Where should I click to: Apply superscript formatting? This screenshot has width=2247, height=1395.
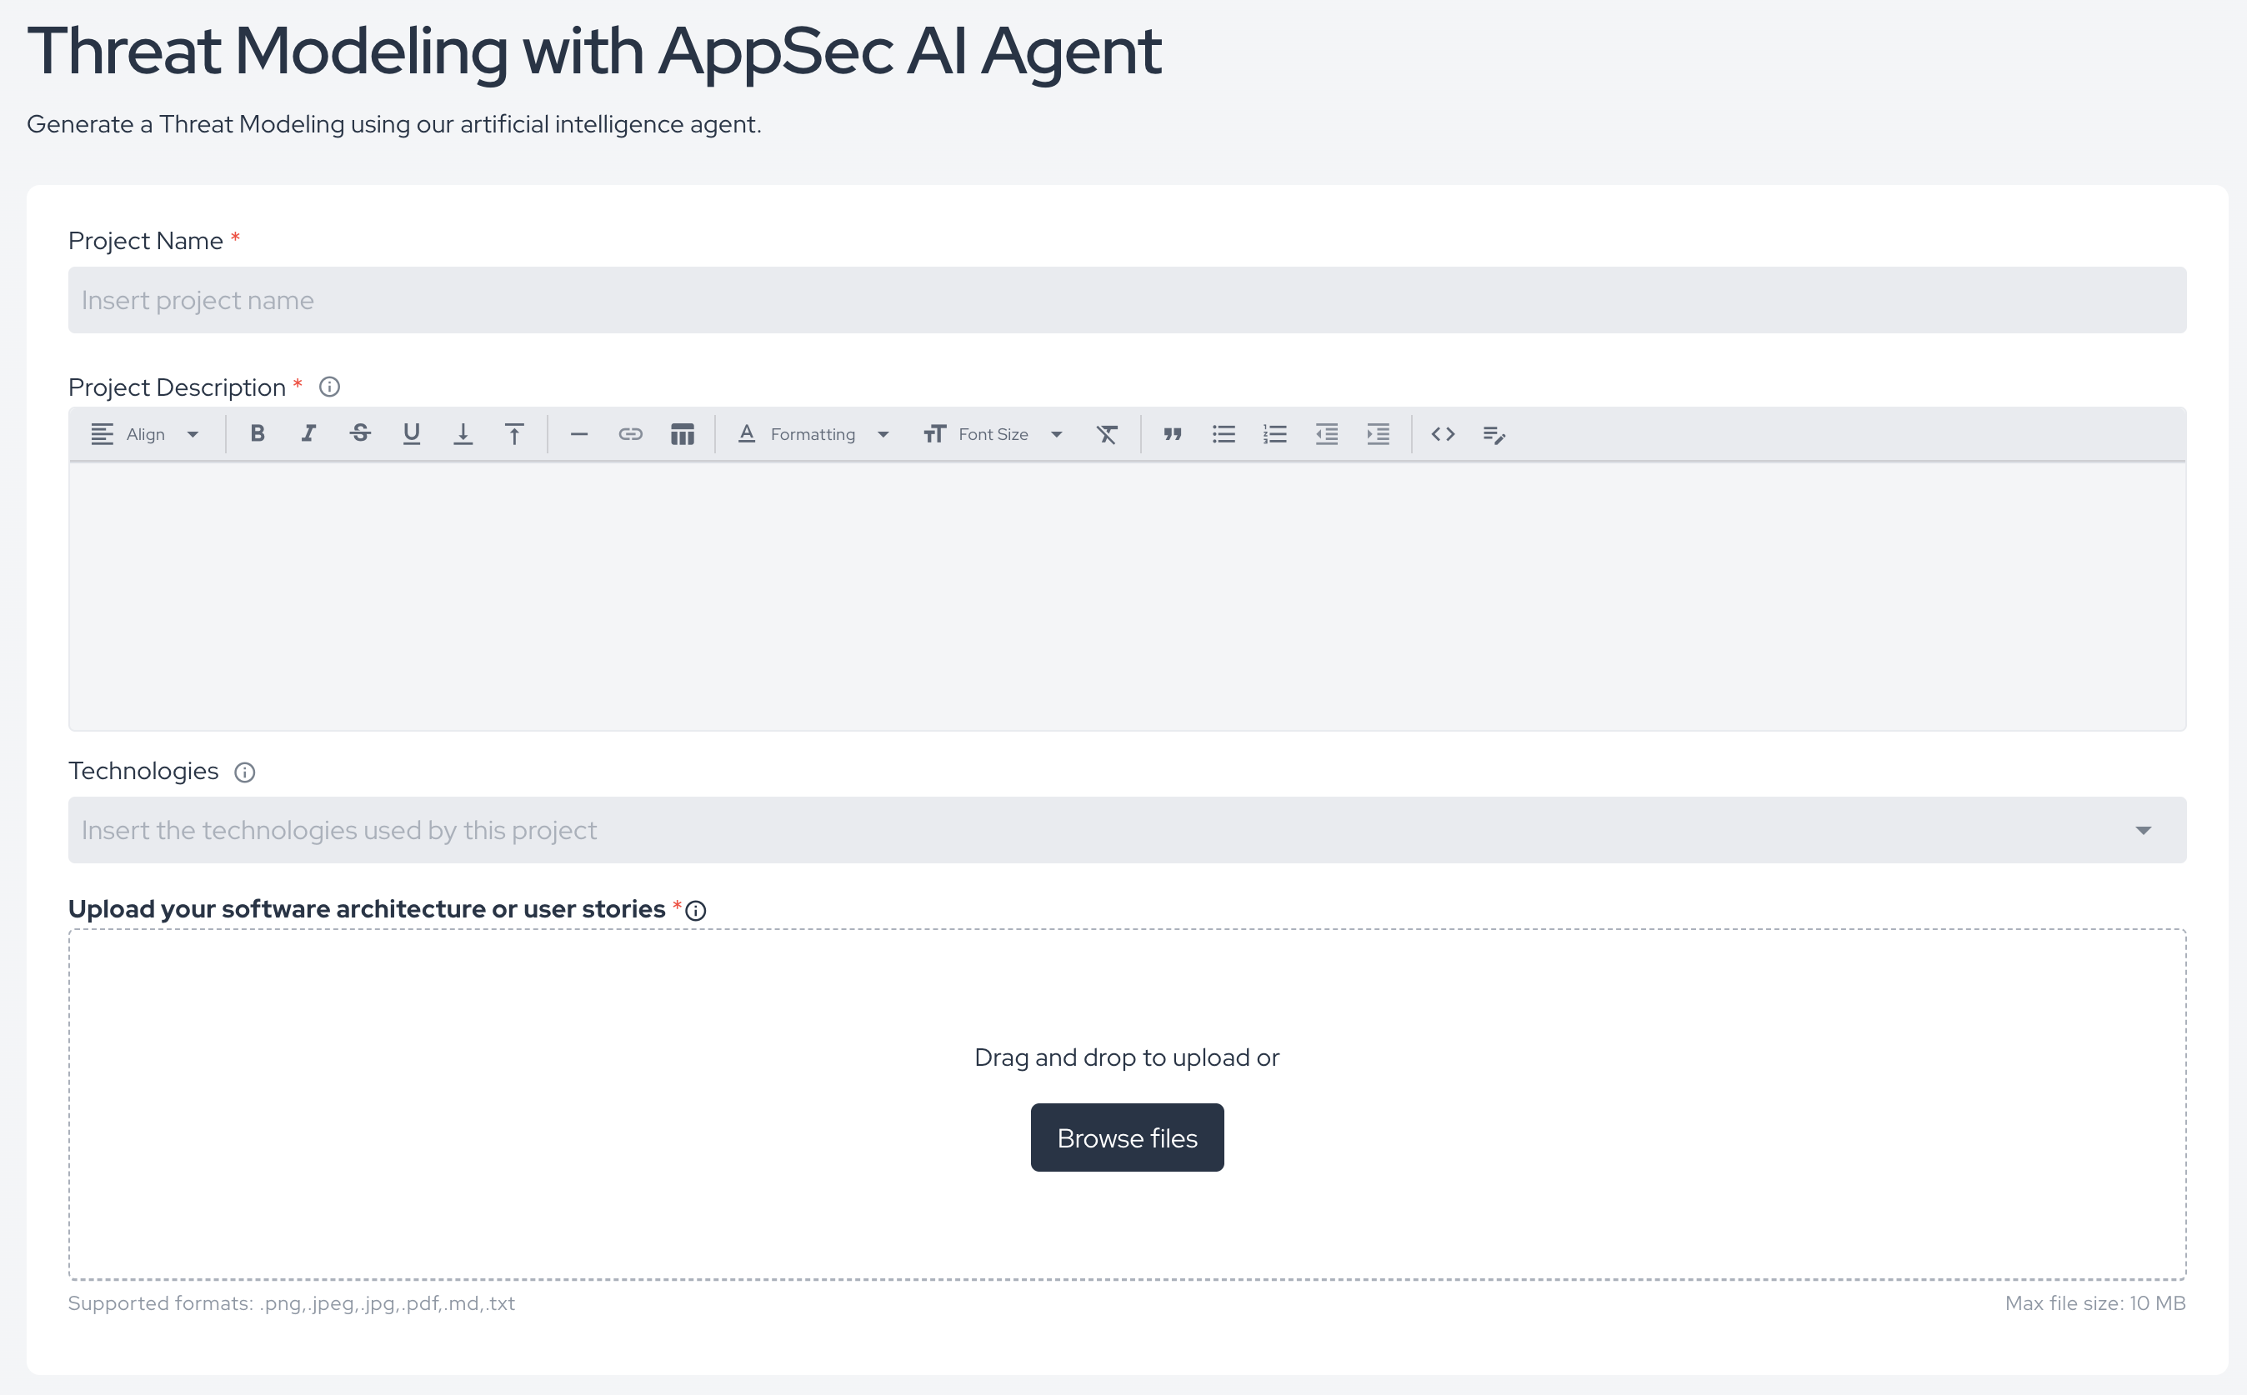(515, 433)
